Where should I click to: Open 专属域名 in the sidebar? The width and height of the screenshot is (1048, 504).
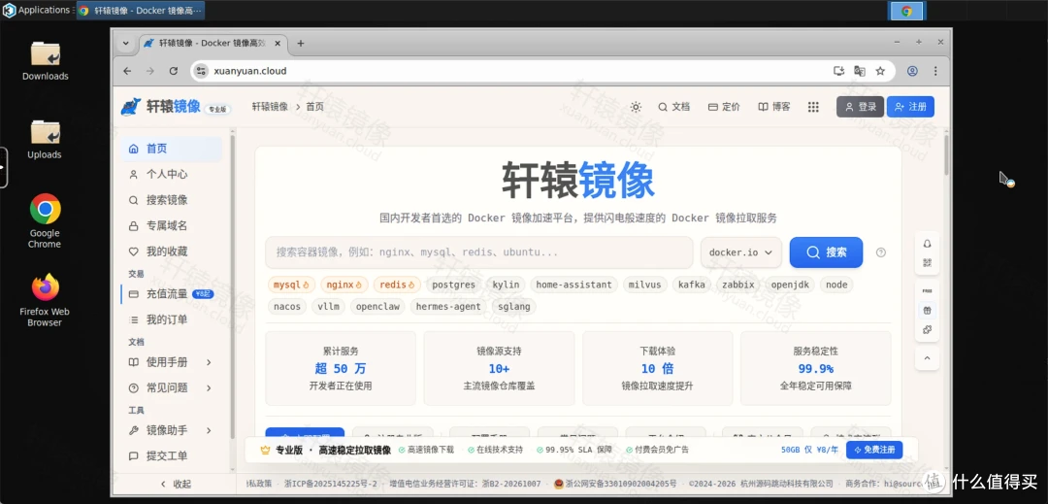171,226
